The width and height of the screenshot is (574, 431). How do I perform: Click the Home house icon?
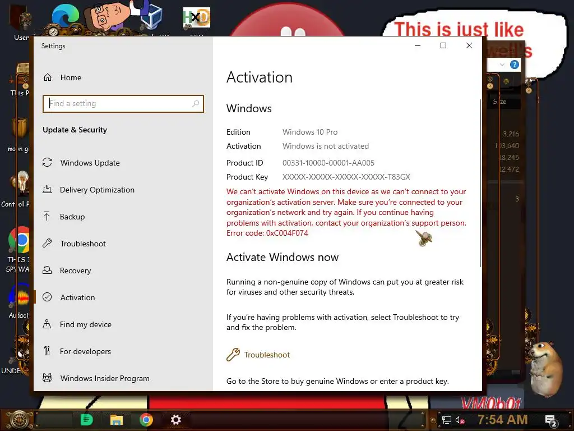48,77
